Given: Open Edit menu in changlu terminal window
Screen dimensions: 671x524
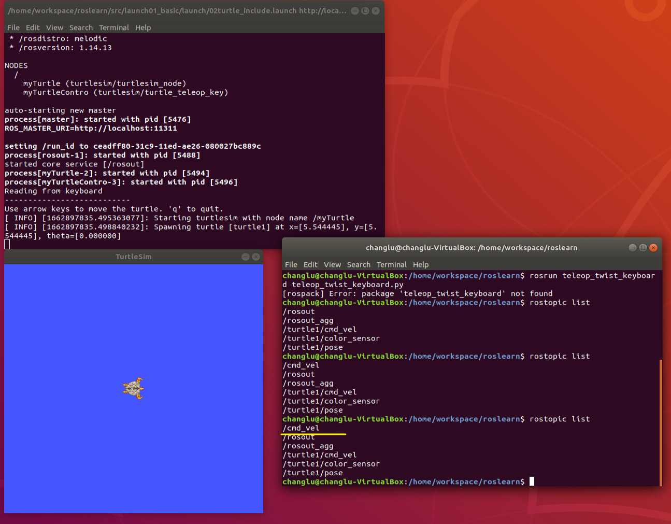Looking at the screenshot, I should 310,264.
